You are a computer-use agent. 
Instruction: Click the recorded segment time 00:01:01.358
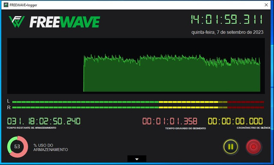coord(170,121)
